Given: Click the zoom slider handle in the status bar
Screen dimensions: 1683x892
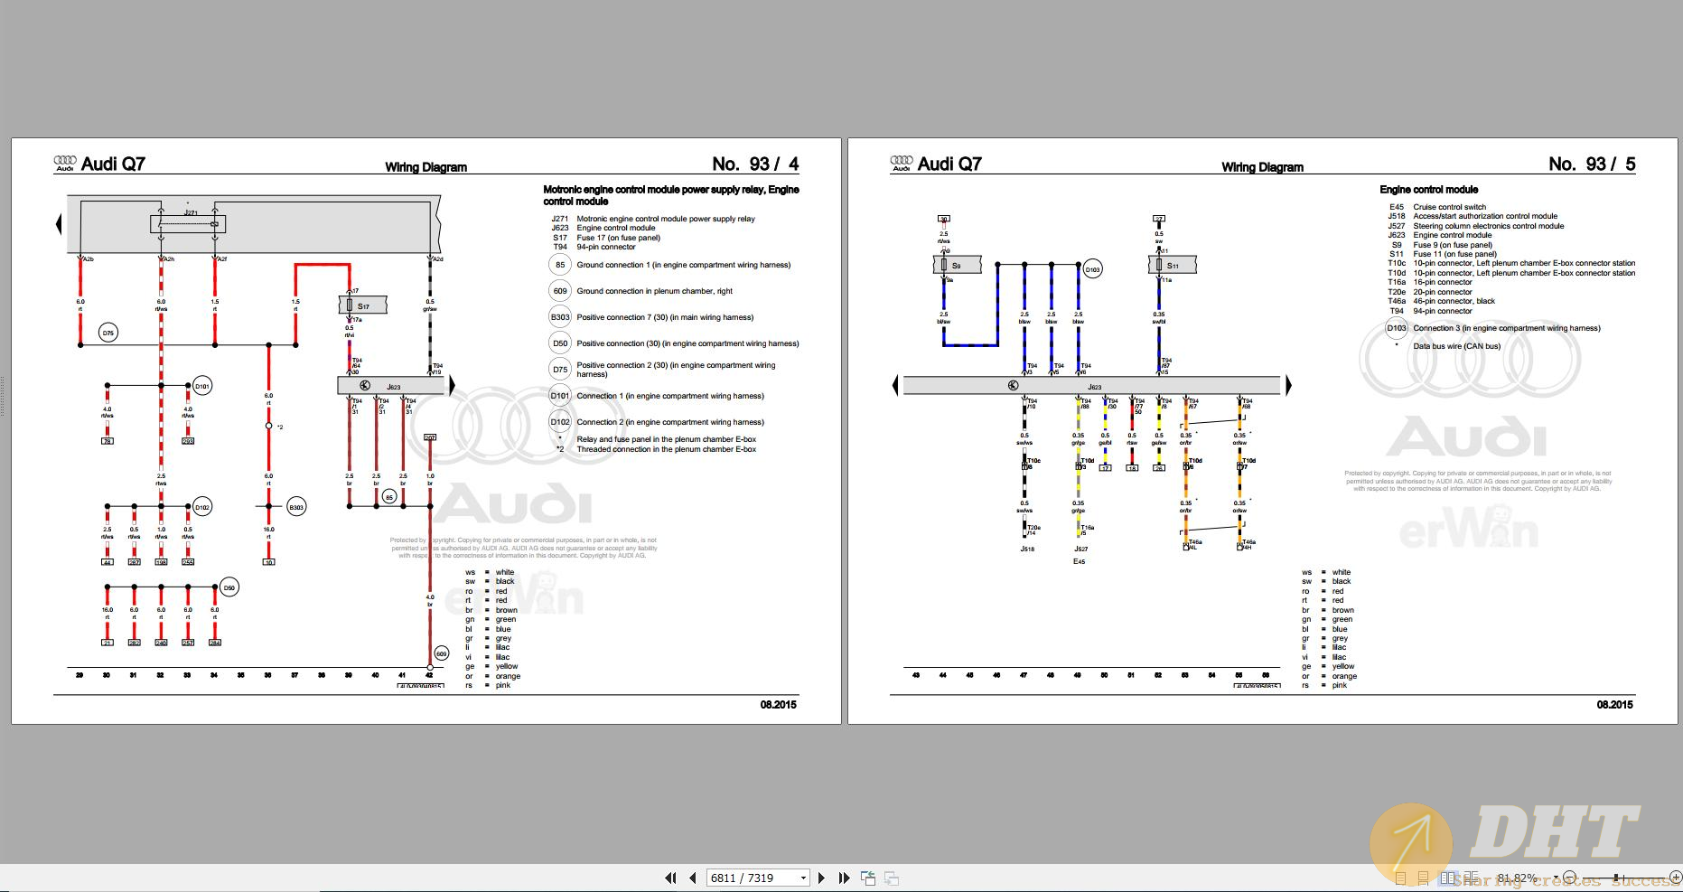Looking at the screenshot, I should click(x=1616, y=878).
